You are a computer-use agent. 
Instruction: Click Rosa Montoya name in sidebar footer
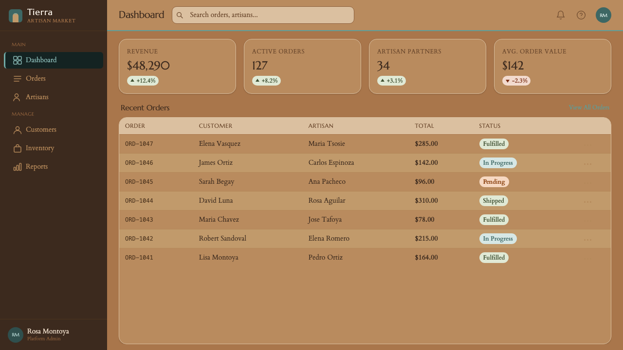pos(48,332)
